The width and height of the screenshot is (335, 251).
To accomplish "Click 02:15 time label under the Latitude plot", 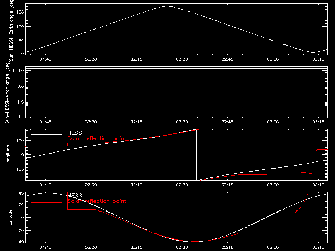I will click(x=137, y=248).
